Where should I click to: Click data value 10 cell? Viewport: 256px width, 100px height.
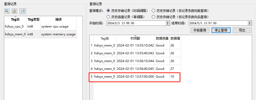[x=175, y=77]
